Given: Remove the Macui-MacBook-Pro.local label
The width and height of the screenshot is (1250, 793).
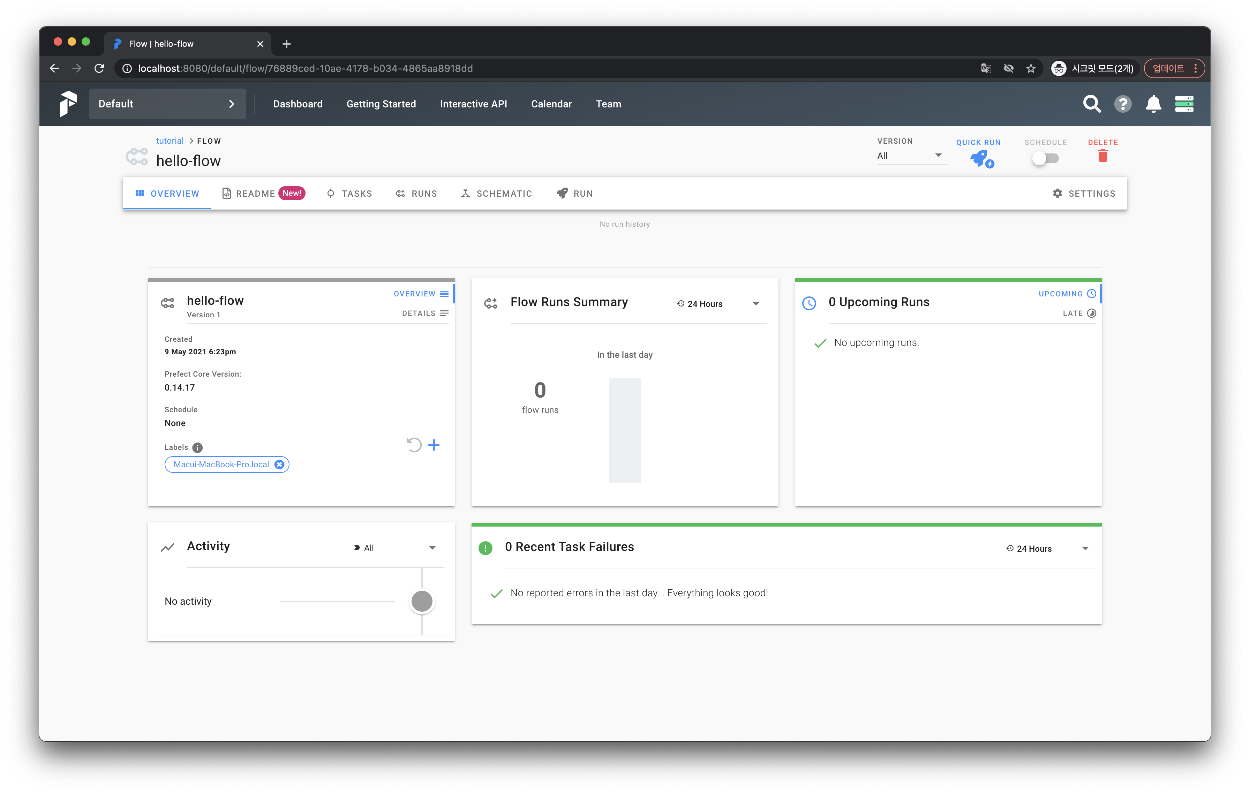Looking at the screenshot, I should 279,465.
